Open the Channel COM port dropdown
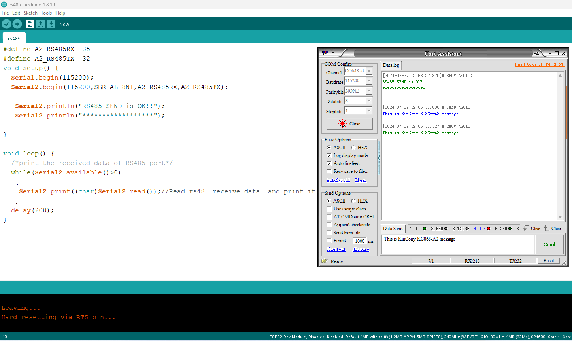Screen dimensions: 572x341 pyautogui.click(x=368, y=71)
